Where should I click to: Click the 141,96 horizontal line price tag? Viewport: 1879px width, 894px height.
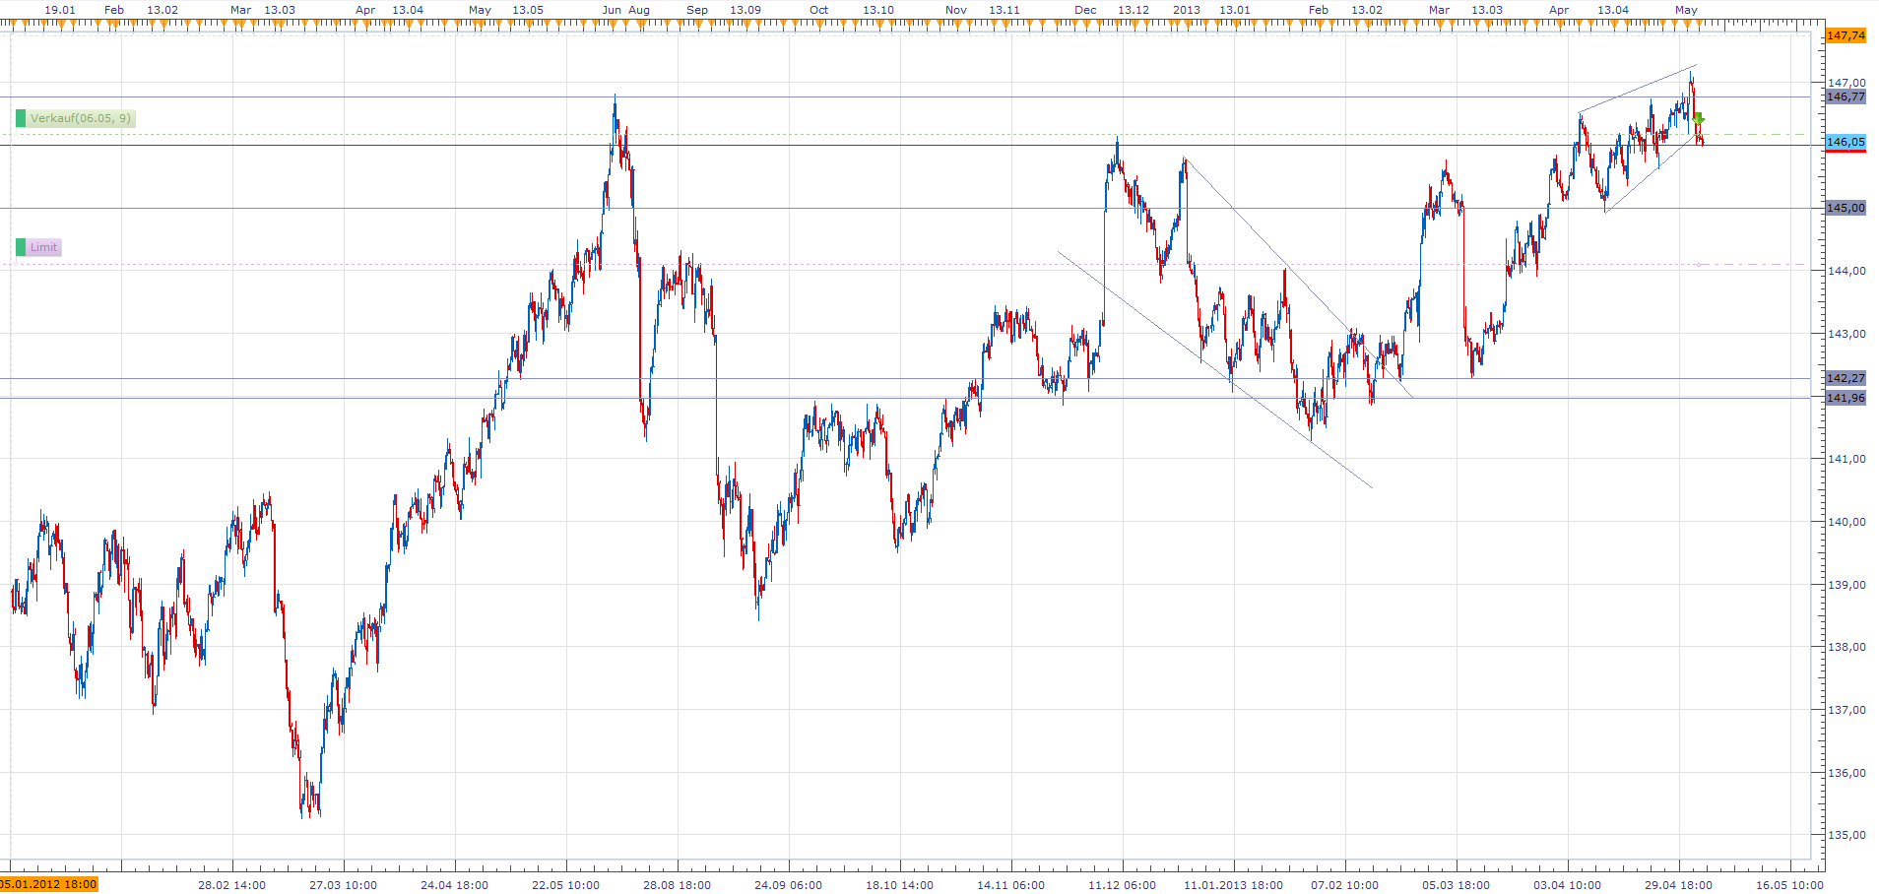point(1845,398)
